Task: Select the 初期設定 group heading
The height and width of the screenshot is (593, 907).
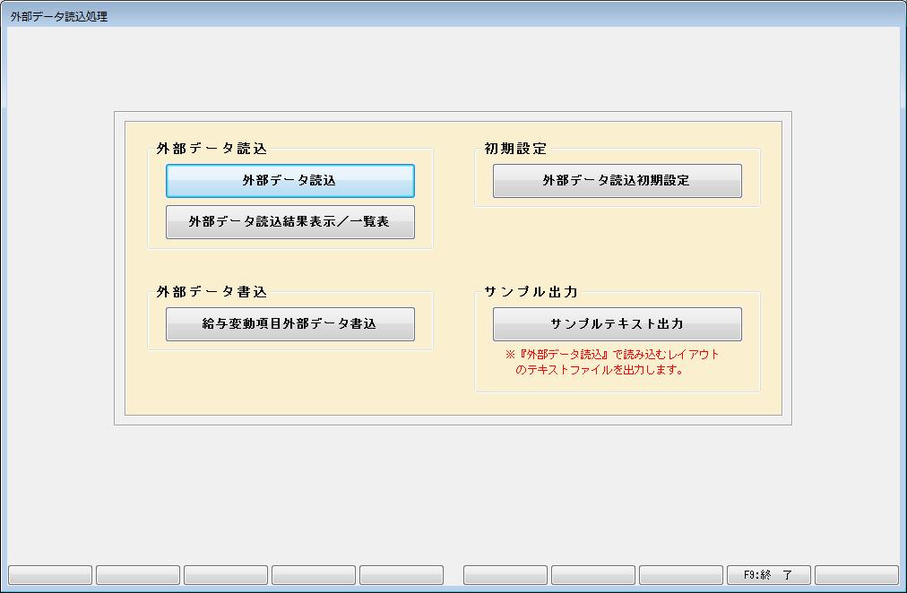Action: [515, 149]
